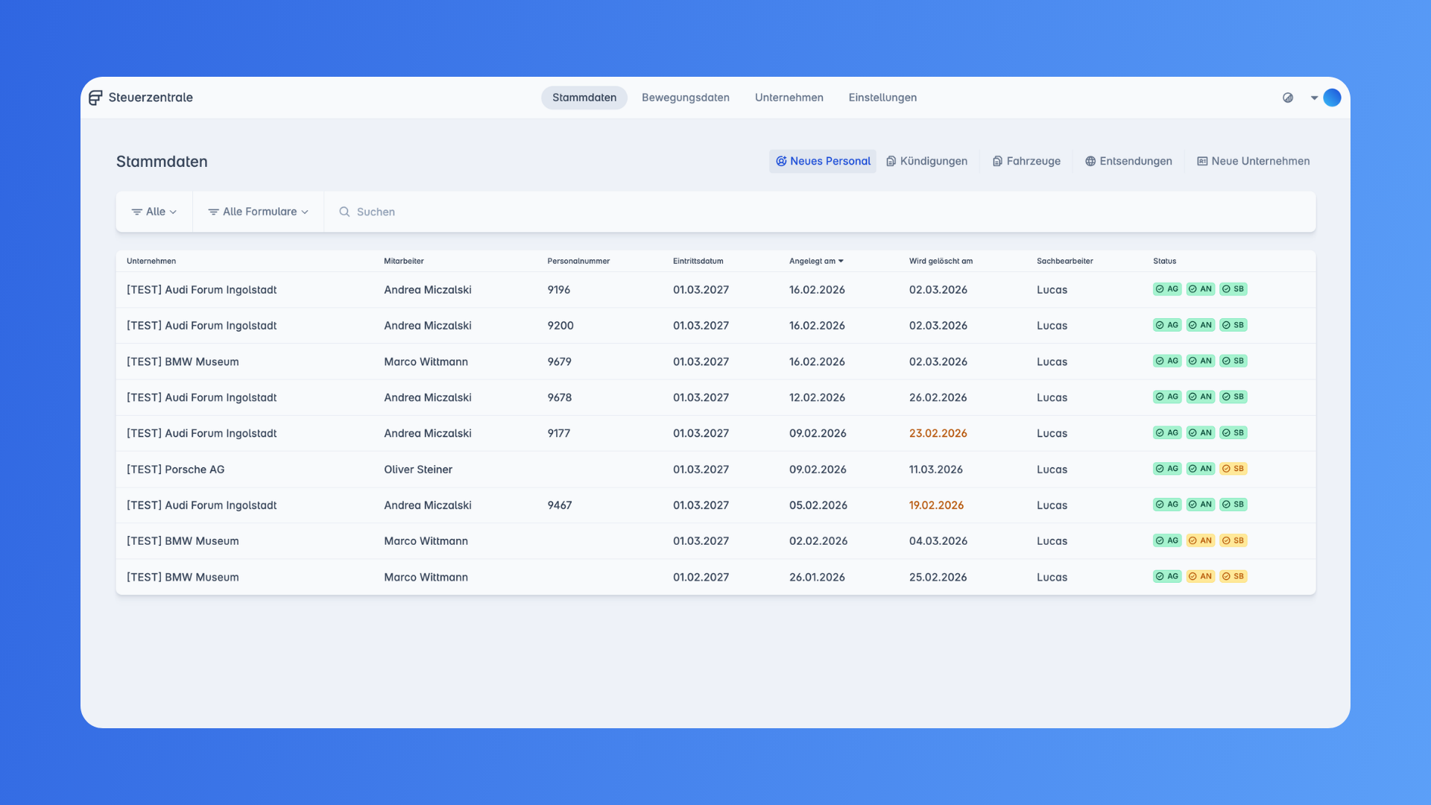Show the Entsendungen list
Viewport: 1431px width, 805px height.
pyautogui.click(x=1128, y=161)
